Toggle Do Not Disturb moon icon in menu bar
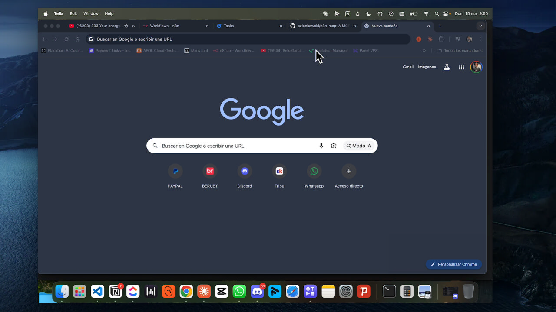The image size is (556, 312). (368, 14)
